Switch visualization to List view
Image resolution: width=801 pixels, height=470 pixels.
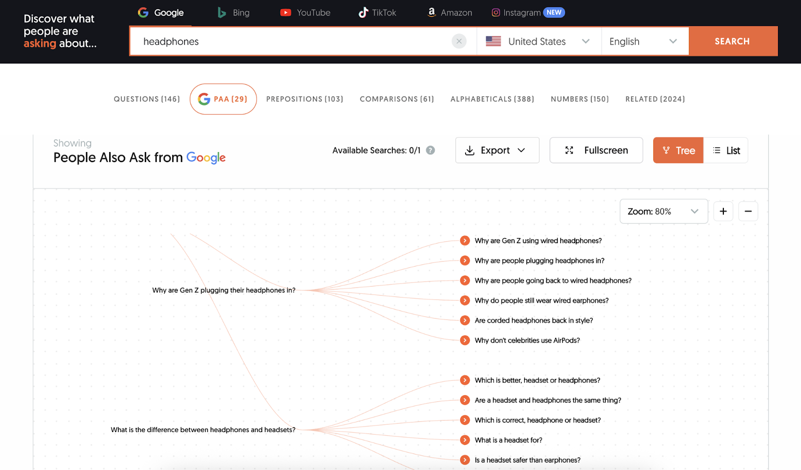pyautogui.click(x=726, y=150)
